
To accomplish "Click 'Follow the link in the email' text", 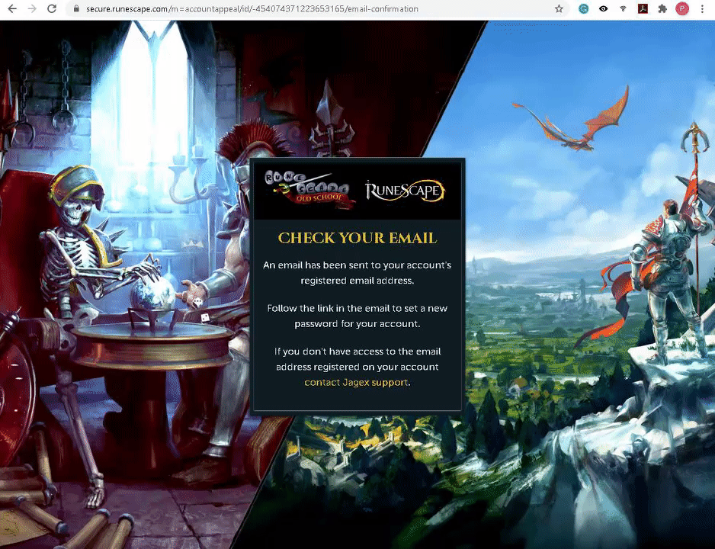I will coord(357,316).
